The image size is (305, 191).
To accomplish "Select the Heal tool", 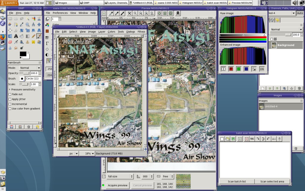I will coord(33,42).
